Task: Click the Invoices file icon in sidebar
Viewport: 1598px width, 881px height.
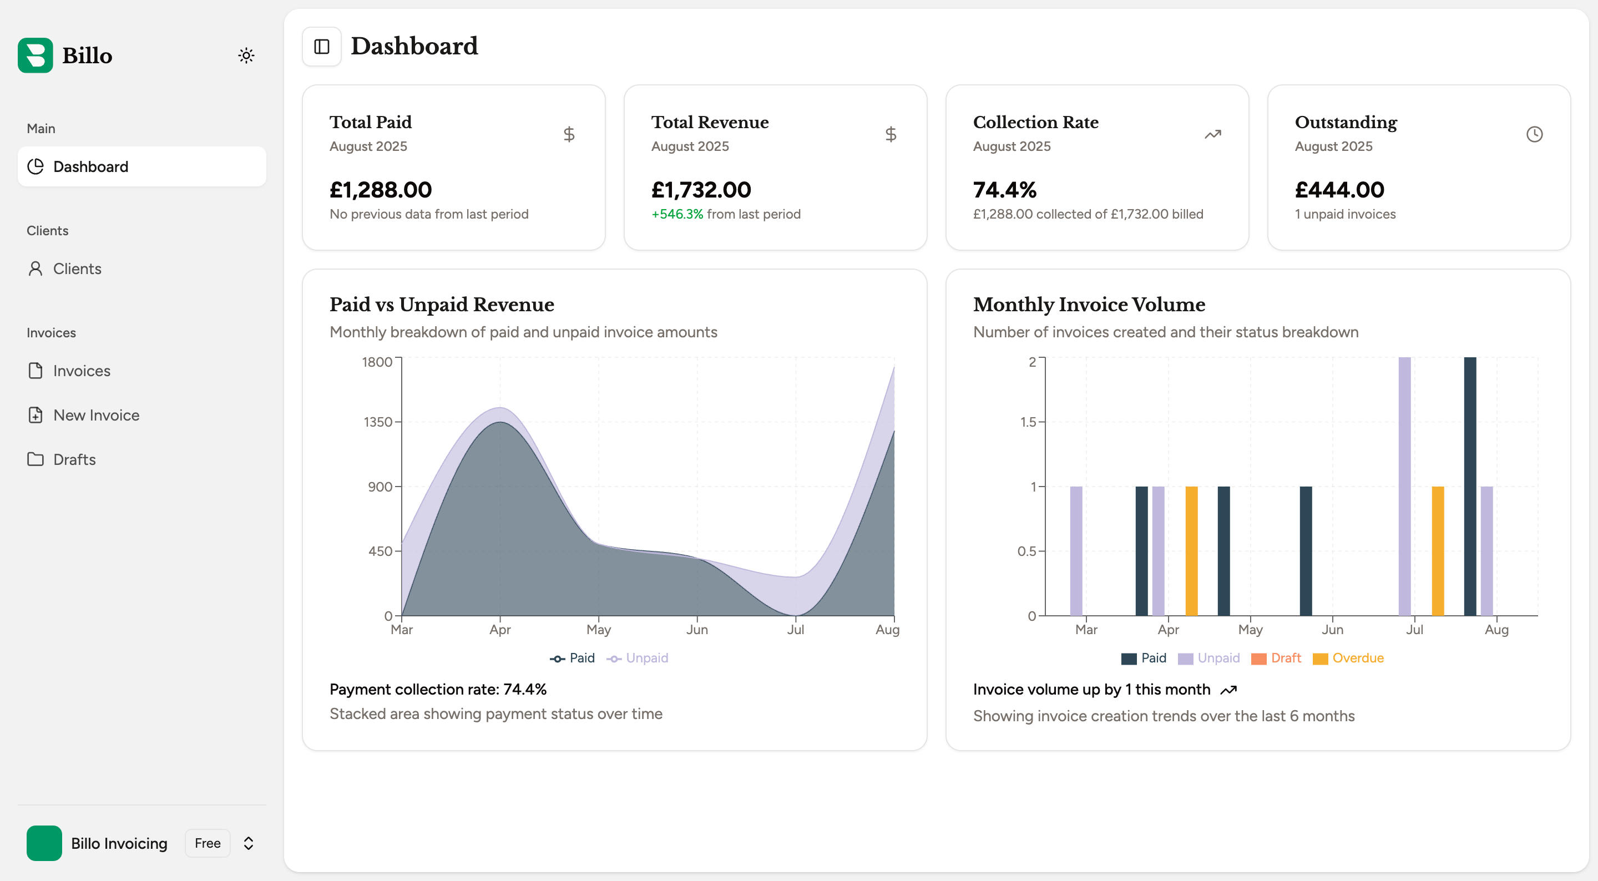Action: [x=36, y=371]
